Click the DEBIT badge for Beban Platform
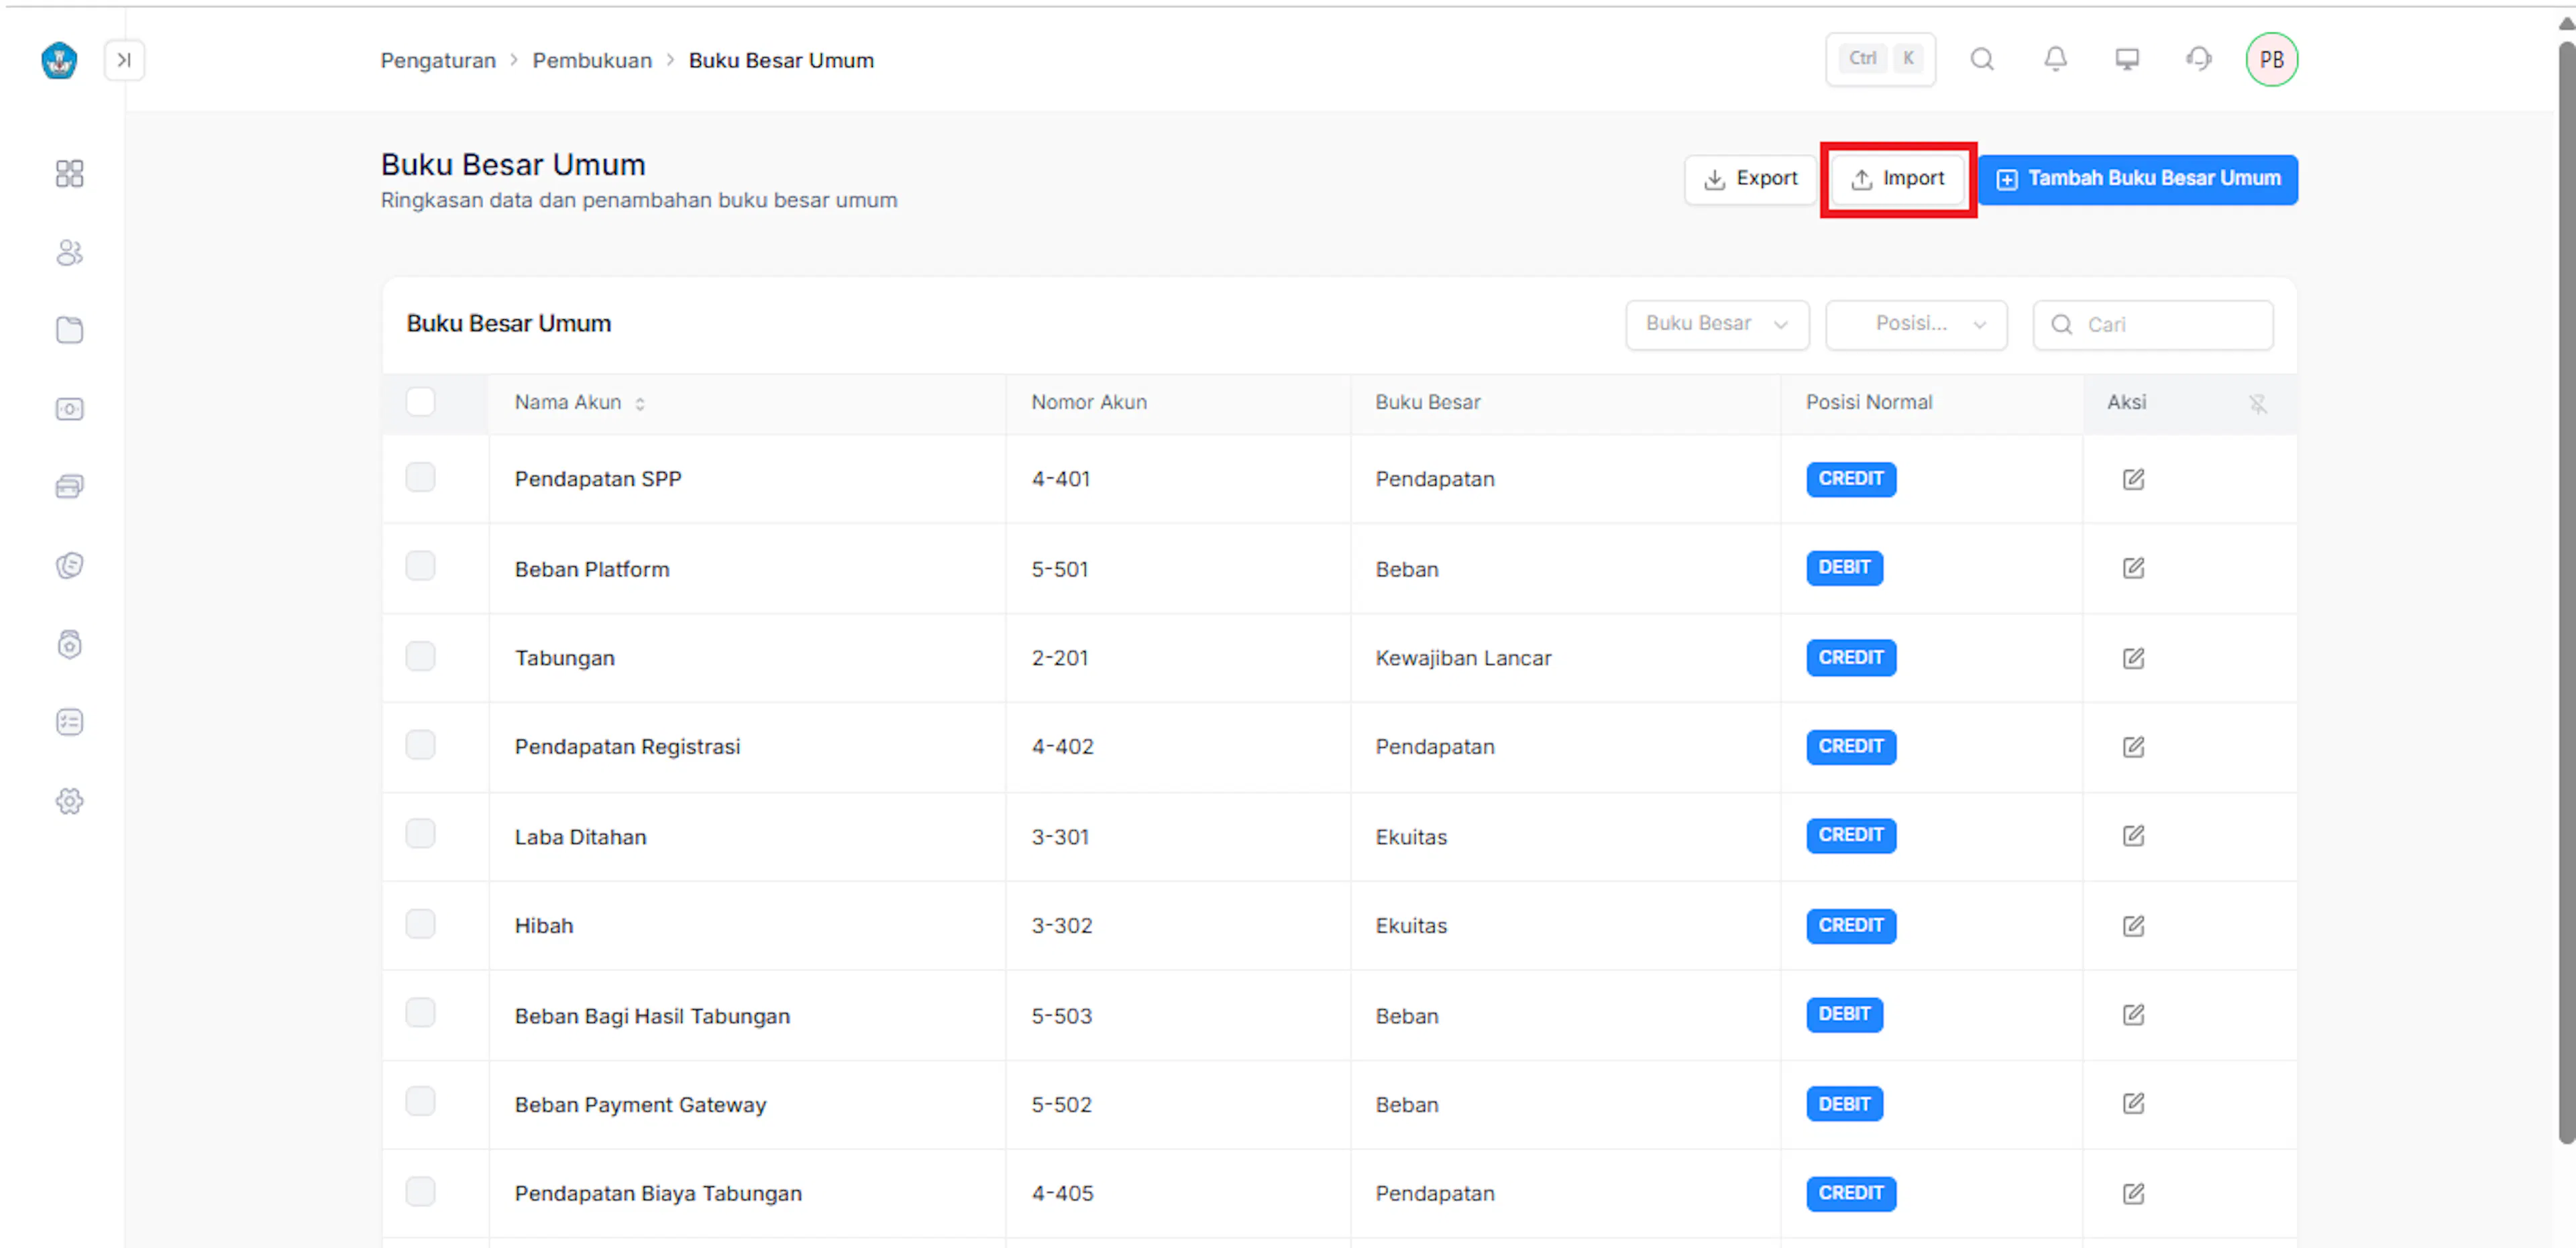Viewport: 2576px width, 1248px height. (x=1844, y=568)
